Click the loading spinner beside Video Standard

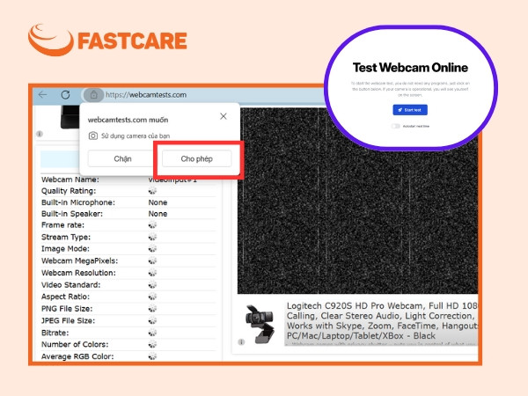pyautogui.click(x=152, y=285)
